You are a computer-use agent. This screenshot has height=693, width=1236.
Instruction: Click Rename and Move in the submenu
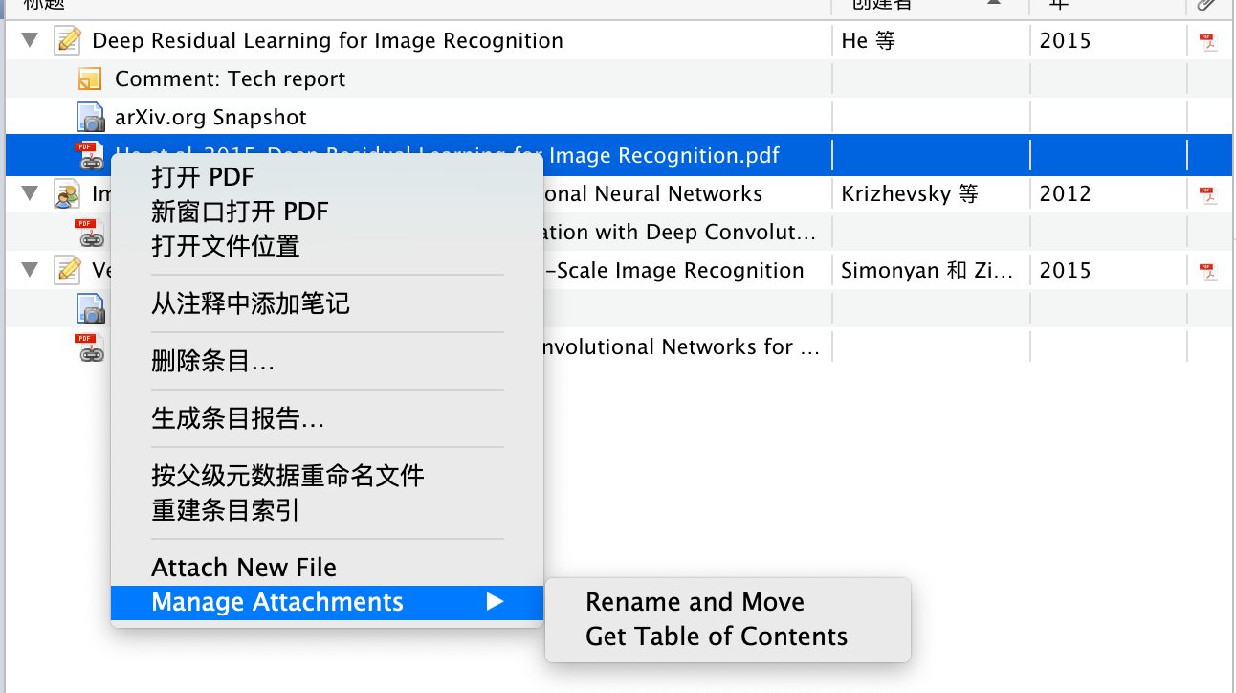[x=695, y=602]
